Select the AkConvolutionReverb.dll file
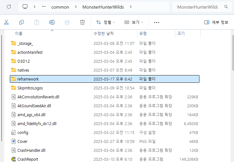234x162 pixels. 105,97
